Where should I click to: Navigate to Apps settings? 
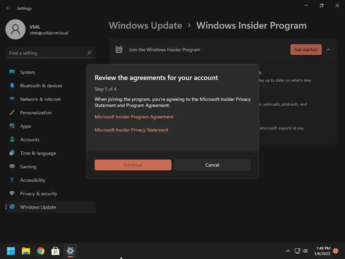tap(51, 126)
